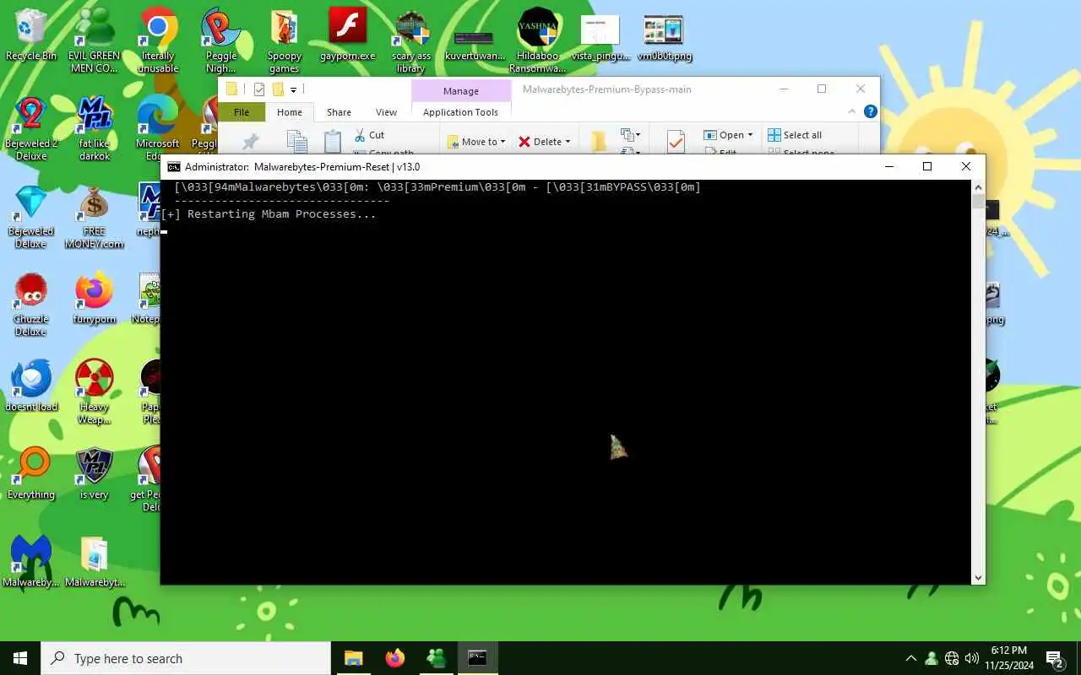Open the Firefox shortcut on the desktop

click(95, 299)
